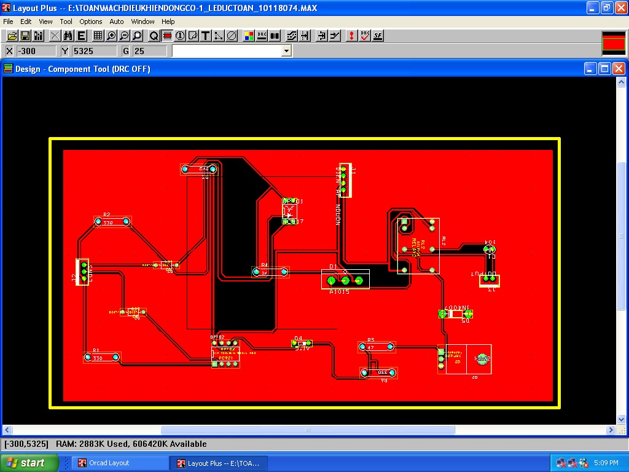The height and width of the screenshot is (472, 629).
Task: Click the Find binoculars icon
Action: [68, 36]
